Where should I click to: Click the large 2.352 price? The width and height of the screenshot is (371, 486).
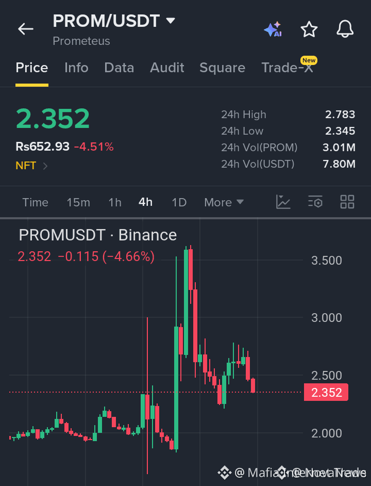pos(53,118)
